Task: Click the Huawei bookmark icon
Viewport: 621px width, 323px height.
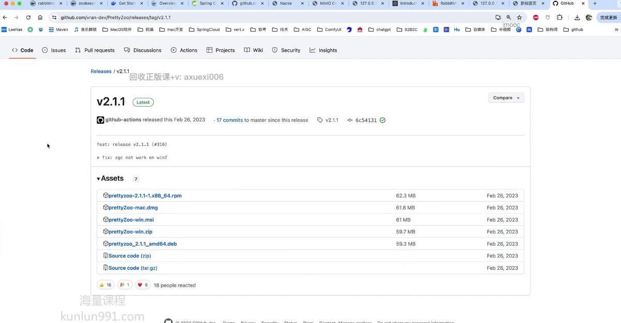Action: (360, 30)
